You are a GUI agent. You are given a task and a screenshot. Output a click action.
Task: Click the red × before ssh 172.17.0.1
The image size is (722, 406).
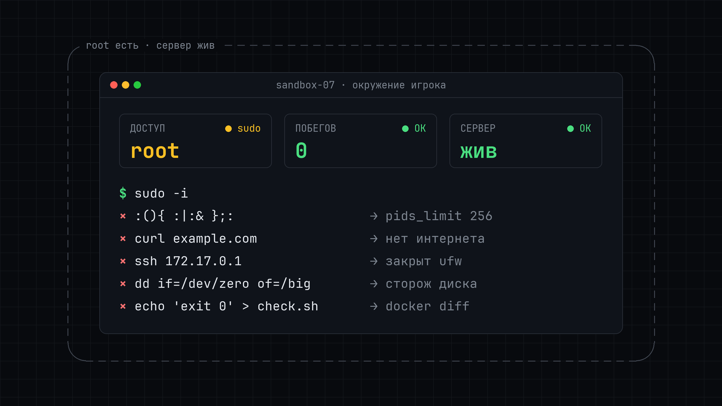123,261
